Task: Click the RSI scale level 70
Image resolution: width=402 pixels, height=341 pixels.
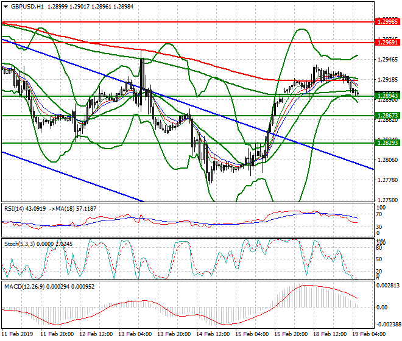Action: (x=379, y=214)
